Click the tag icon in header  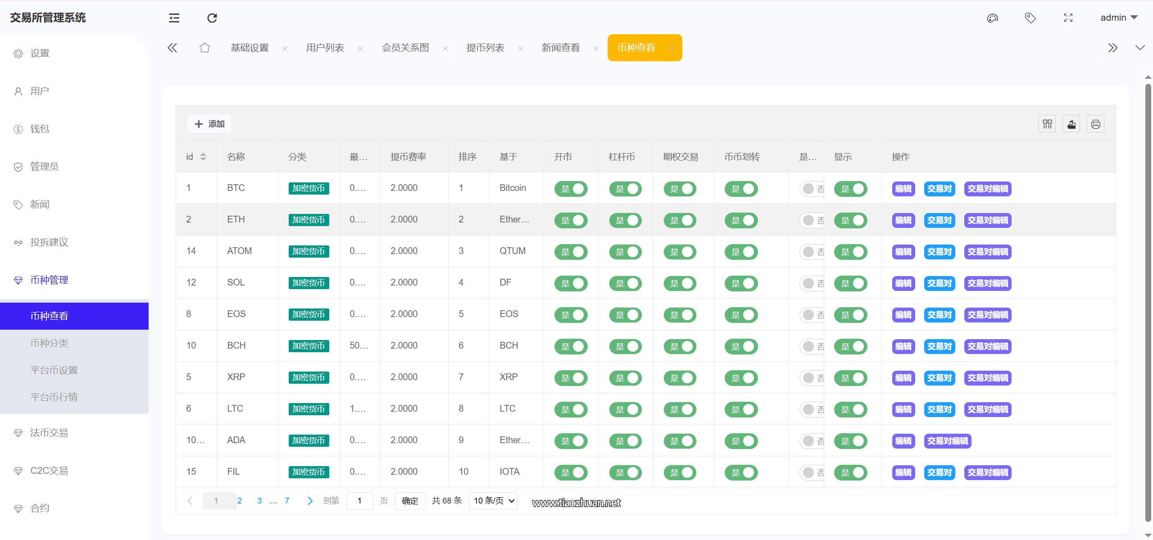pos(1030,18)
